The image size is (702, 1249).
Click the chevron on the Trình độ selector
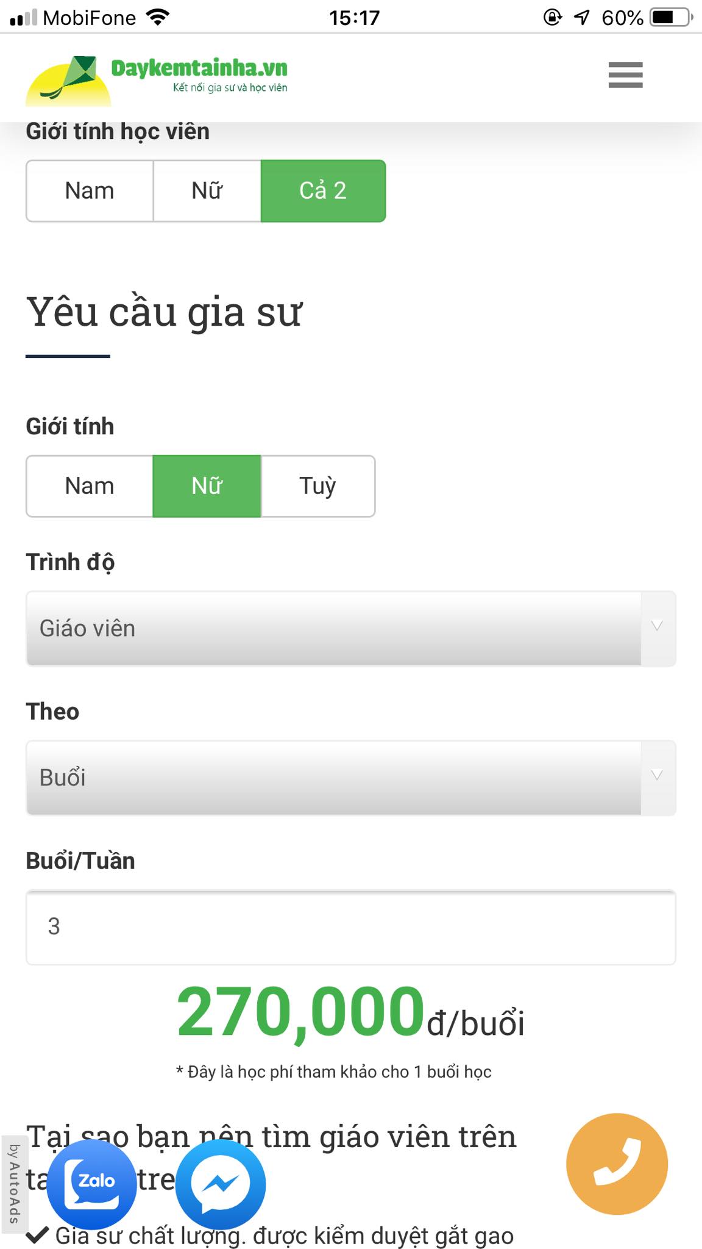(x=656, y=626)
